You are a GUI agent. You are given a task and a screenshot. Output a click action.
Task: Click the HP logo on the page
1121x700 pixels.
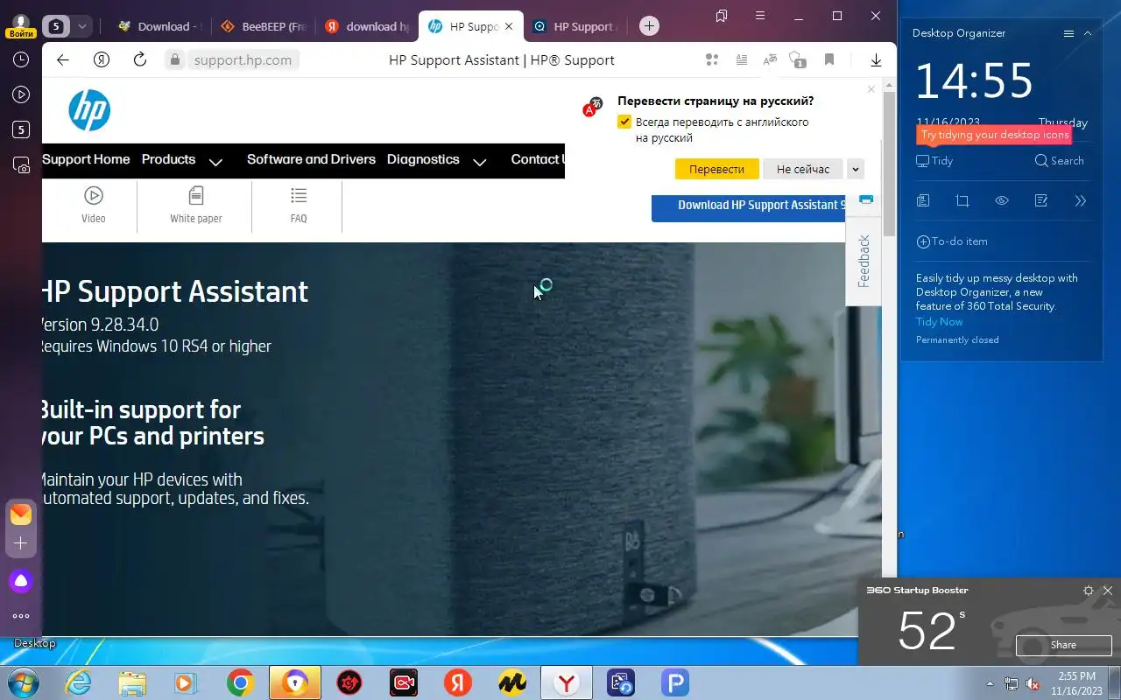point(89,110)
